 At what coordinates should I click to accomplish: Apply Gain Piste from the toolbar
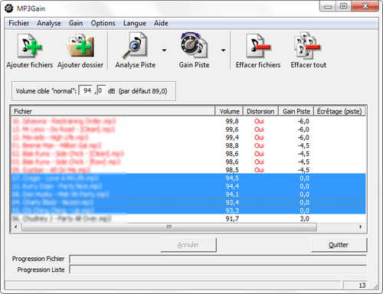coord(194,51)
